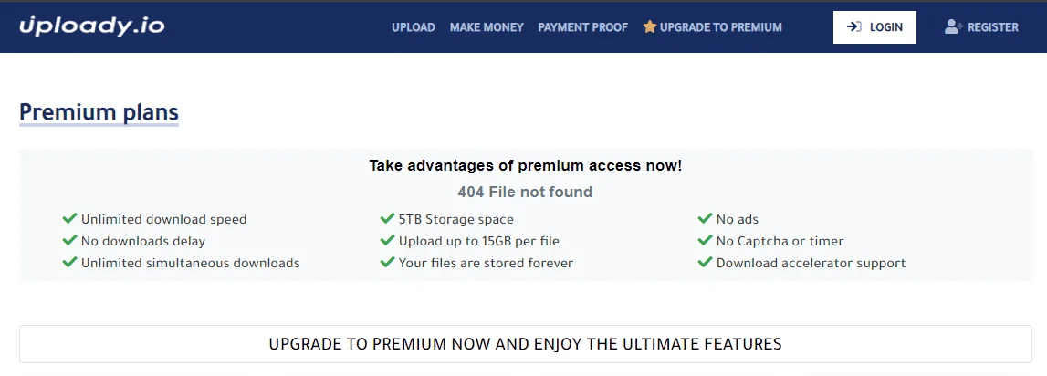Click the Login button

874,27
